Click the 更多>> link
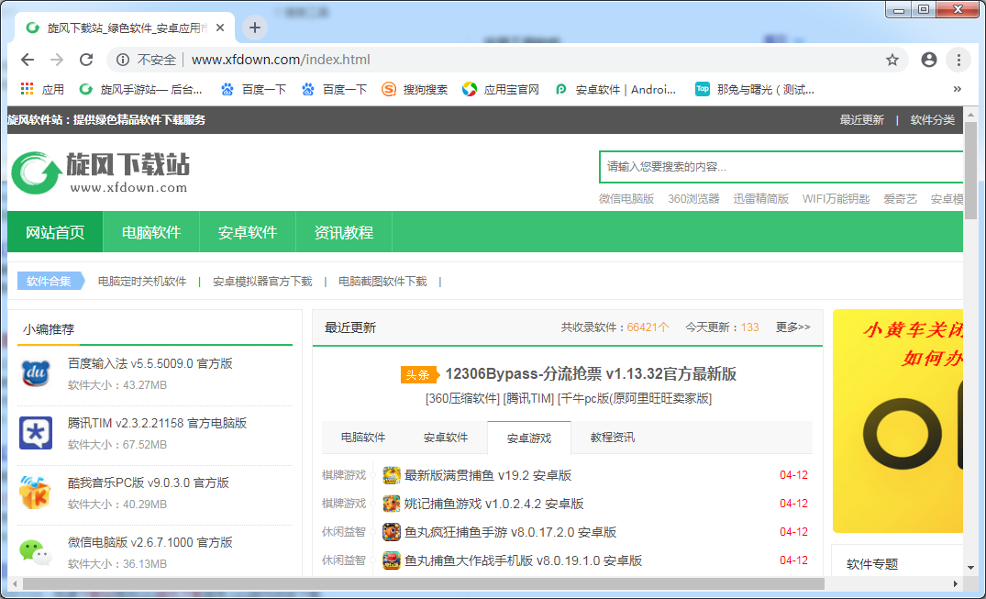 pyautogui.click(x=792, y=327)
